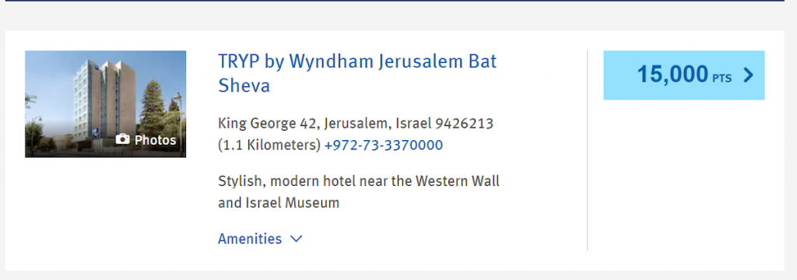Screen dimensions: 797x280
Task: Click the down chevron beside Amenities
Action: (297, 239)
